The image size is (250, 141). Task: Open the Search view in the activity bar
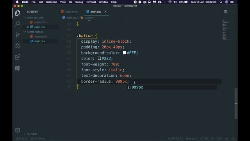pos(18,24)
